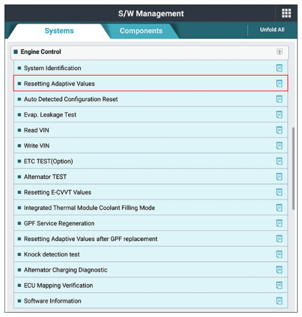Open the info icon for Software Information
The image size is (302, 317).
pos(279,301)
